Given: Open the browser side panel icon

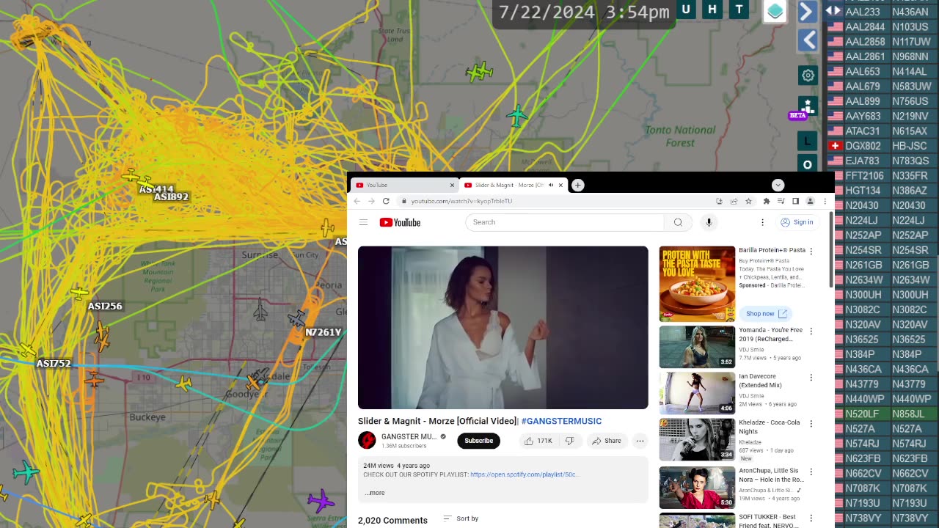Looking at the screenshot, I should click(x=795, y=201).
